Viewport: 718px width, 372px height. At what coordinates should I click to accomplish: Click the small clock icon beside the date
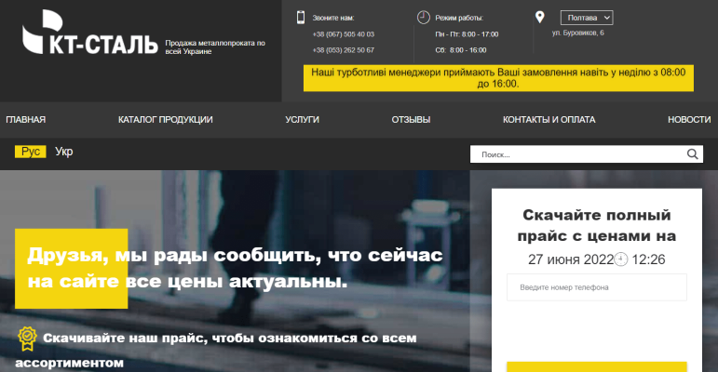[x=621, y=259]
